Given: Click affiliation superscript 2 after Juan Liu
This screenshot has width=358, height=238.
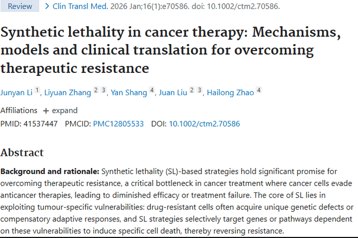Looking at the screenshot, I should tap(192, 90).
